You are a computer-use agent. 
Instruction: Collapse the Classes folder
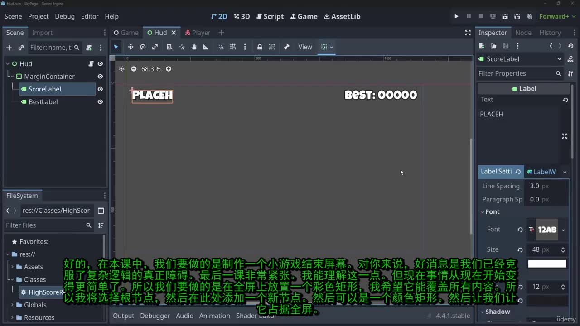12,280
